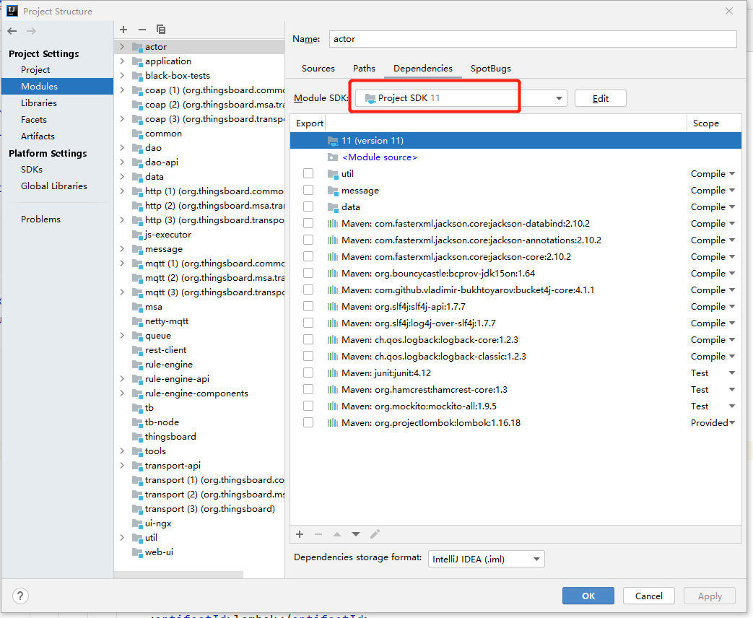Screen dimensions: 753x618
Task: Check export for logback-classic:1.2.3
Action: coord(308,356)
